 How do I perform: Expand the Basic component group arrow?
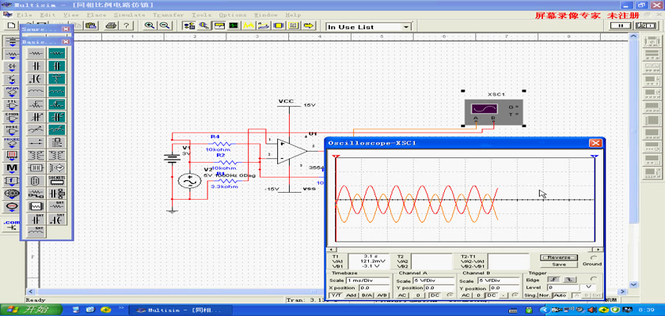pyautogui.click(x=12, y=58)
